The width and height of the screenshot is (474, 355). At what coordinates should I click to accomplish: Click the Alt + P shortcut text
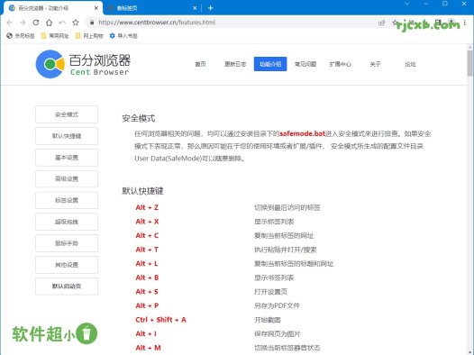[x=147, y=305]
